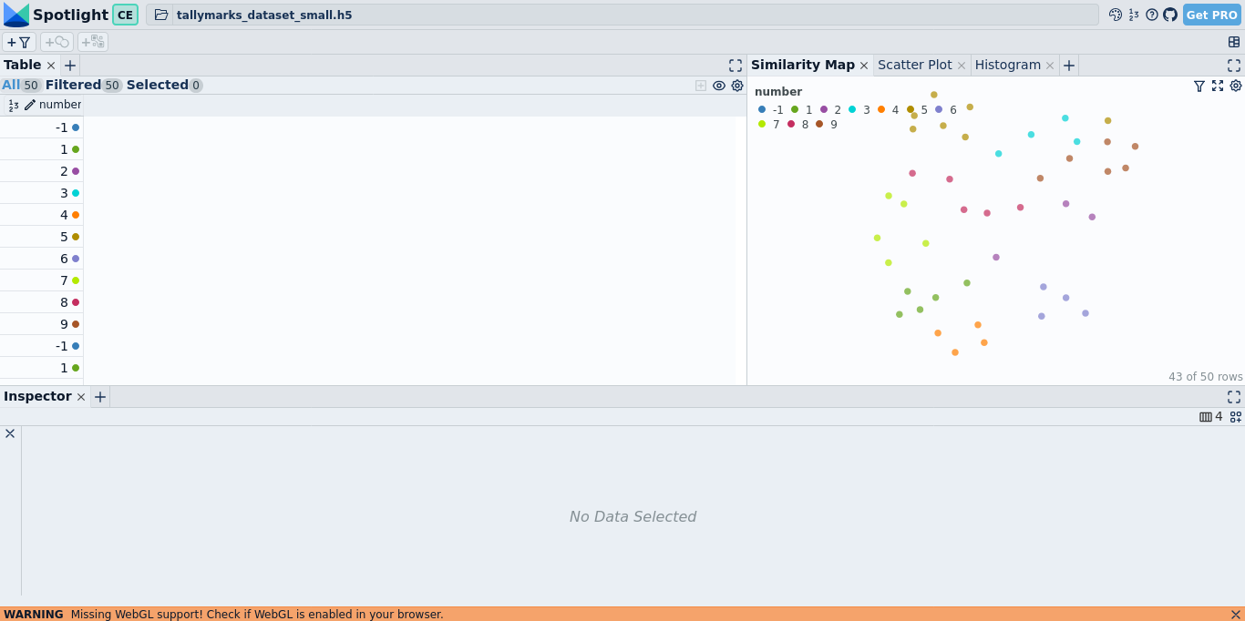Click the add filter toolbar icon

point(18,42)
